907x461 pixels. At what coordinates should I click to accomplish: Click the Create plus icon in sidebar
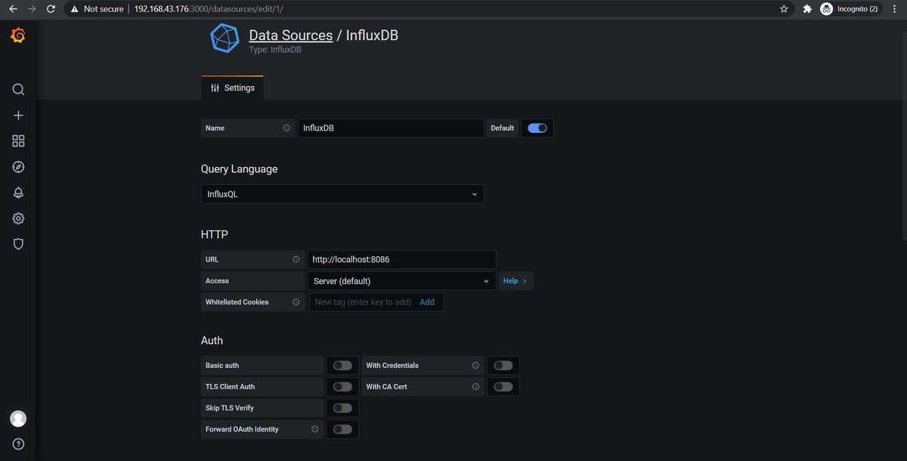point(18,115)
